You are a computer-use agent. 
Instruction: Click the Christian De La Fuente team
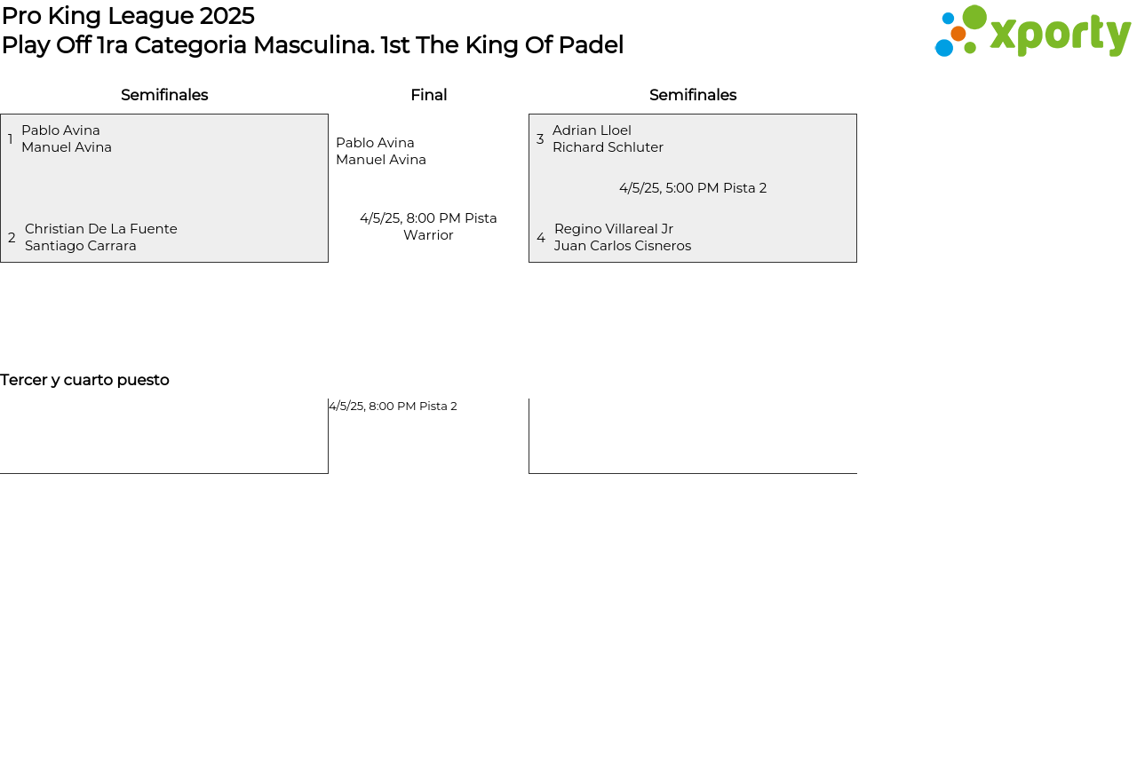100,238
